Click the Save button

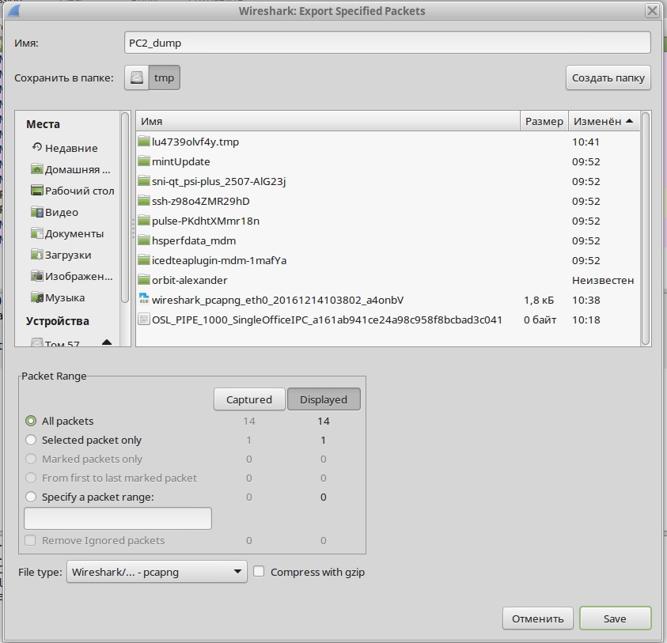[614, 618]
